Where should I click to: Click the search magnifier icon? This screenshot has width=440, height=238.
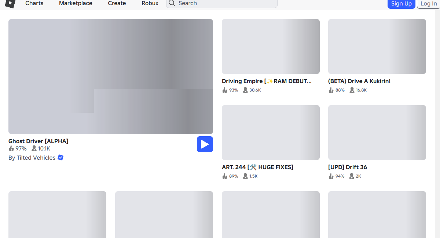pyautogui.click(x=172, y=3)
